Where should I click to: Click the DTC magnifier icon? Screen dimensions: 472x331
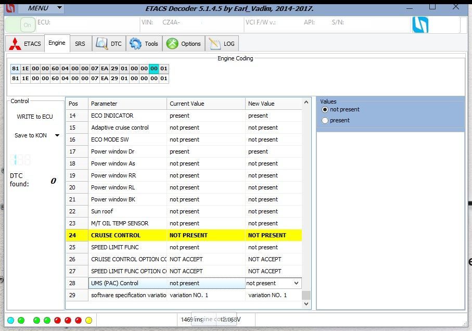101,44
